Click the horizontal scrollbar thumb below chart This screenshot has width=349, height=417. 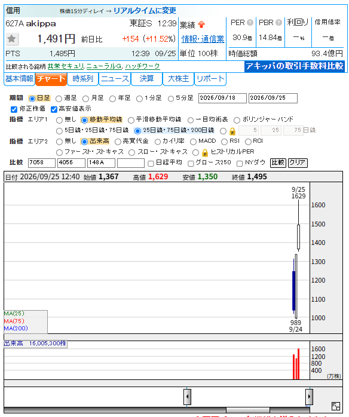click(x=247, y=410)
